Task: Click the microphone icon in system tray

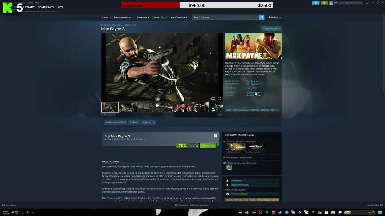Action: [28, 212]
